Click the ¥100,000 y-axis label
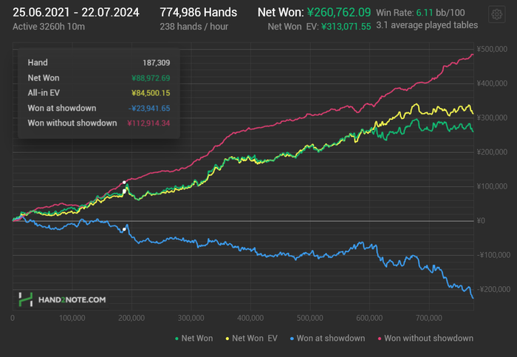This screenshot has width=517, height=357. [x=492, y=186]
